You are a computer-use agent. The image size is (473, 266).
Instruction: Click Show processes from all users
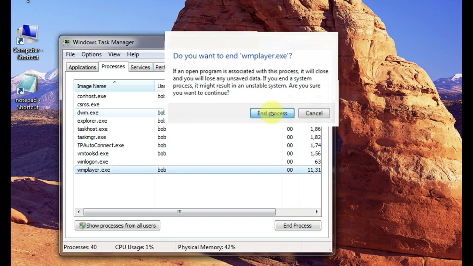point(118,225)
